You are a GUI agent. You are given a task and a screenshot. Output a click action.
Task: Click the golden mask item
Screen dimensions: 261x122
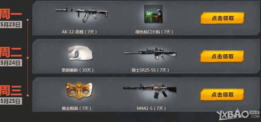point(79,90)
